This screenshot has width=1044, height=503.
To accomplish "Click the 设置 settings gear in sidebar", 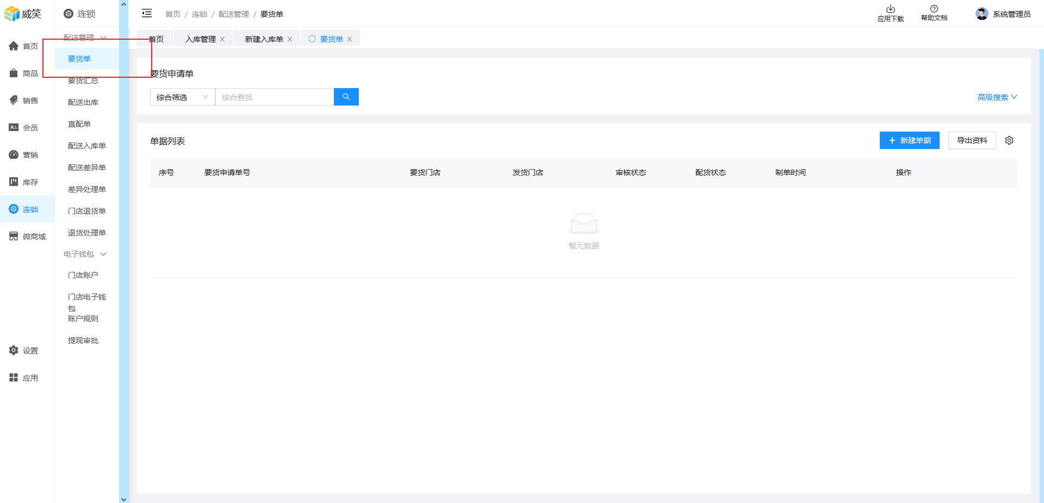I will [14, 351].
